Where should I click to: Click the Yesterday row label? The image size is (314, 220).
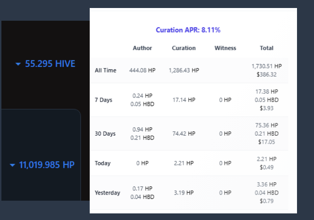pos(108,193)
